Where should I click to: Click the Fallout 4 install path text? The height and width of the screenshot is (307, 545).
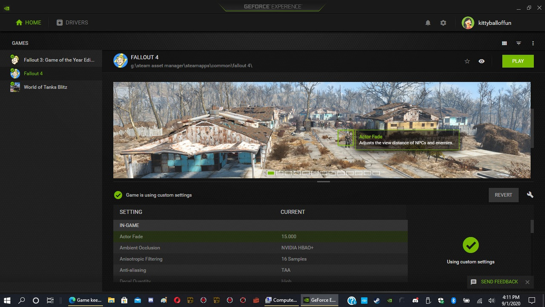pos(192,66)
